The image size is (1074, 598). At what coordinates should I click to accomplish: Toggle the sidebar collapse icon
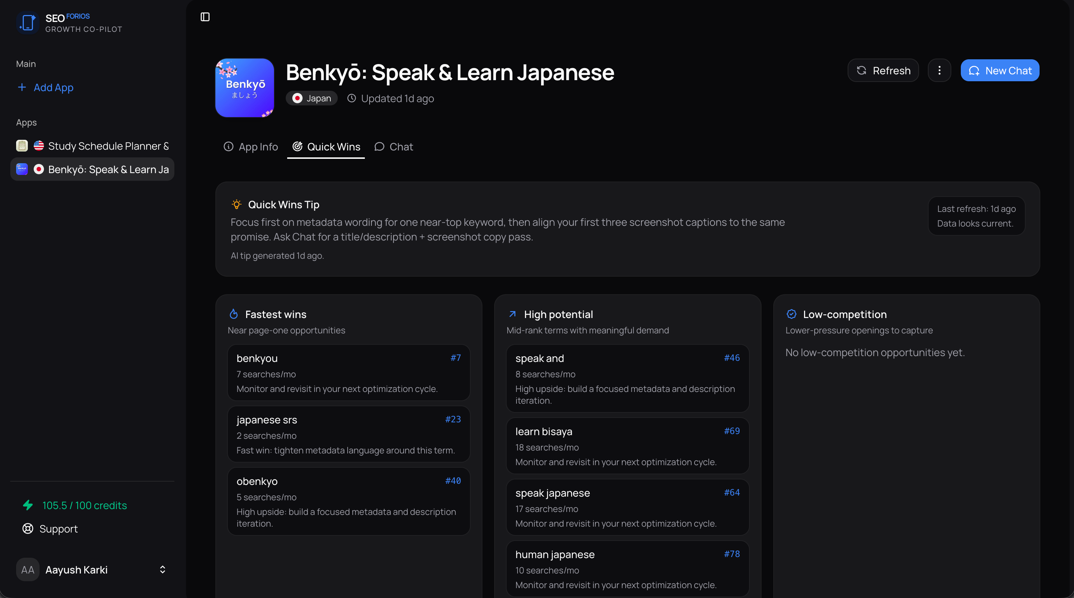point(205,17)
